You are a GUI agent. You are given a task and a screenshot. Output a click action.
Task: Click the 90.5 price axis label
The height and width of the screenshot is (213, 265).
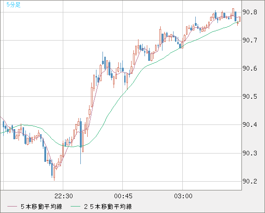point(250,96)
